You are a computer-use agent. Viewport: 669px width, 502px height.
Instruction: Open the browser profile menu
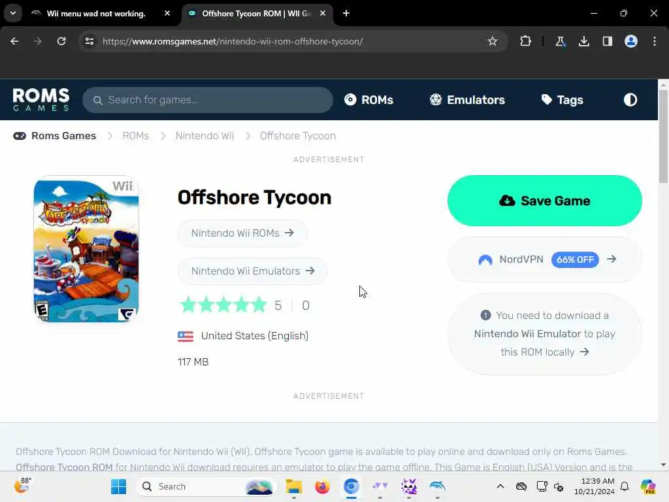(631, 41)
